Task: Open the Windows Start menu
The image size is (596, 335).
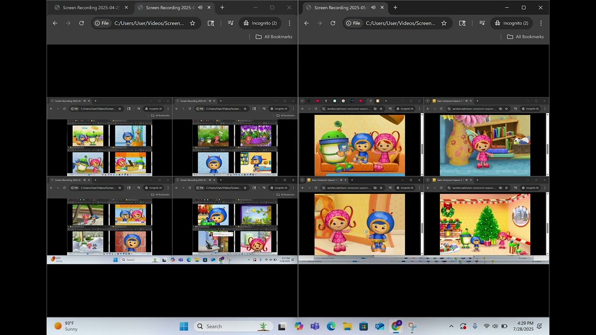Action: tap(184, 326)
